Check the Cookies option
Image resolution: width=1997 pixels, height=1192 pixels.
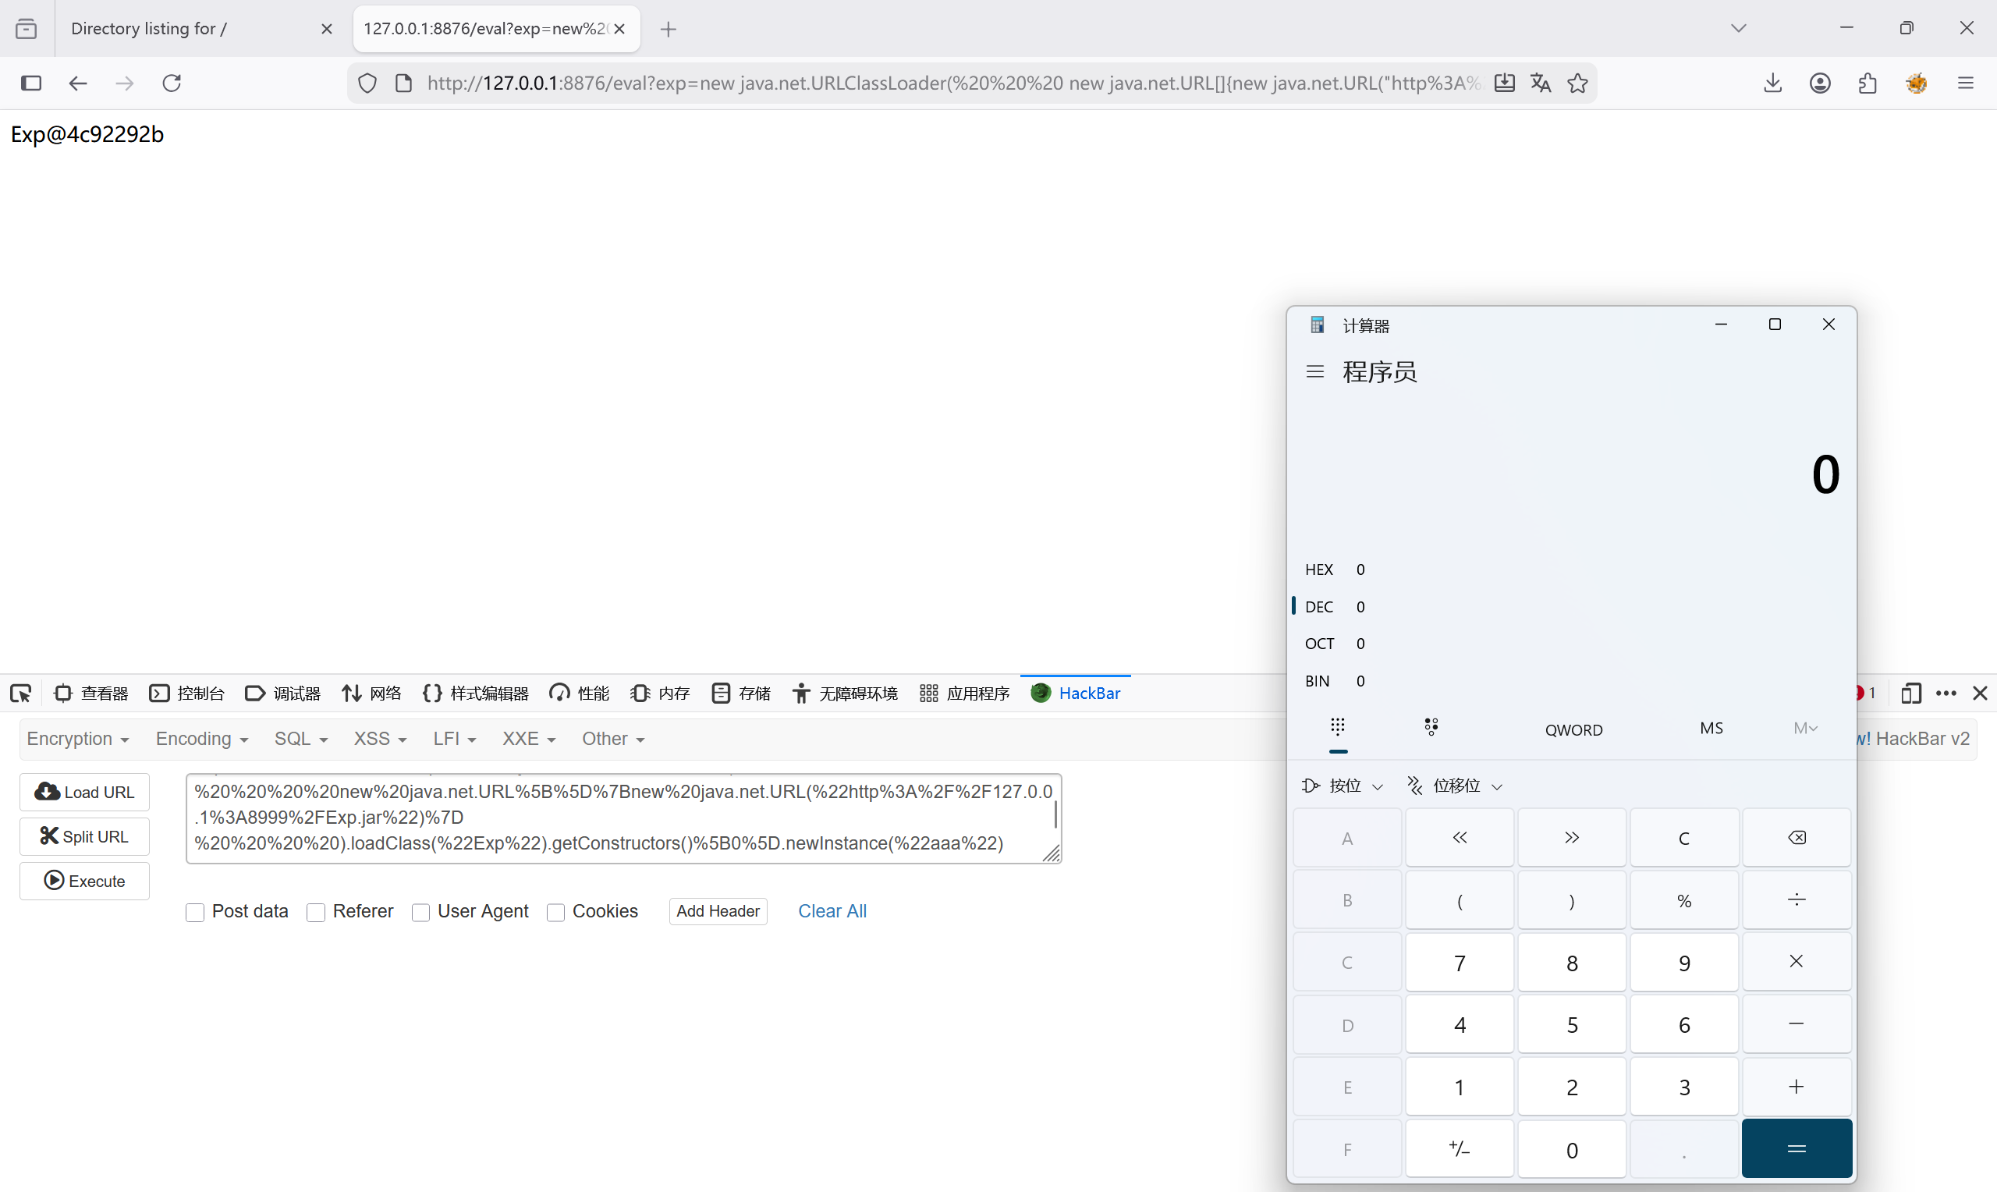[x=555, y=912]
